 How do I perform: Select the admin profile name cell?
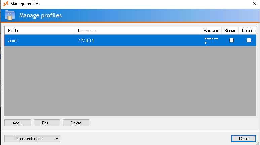40,40
